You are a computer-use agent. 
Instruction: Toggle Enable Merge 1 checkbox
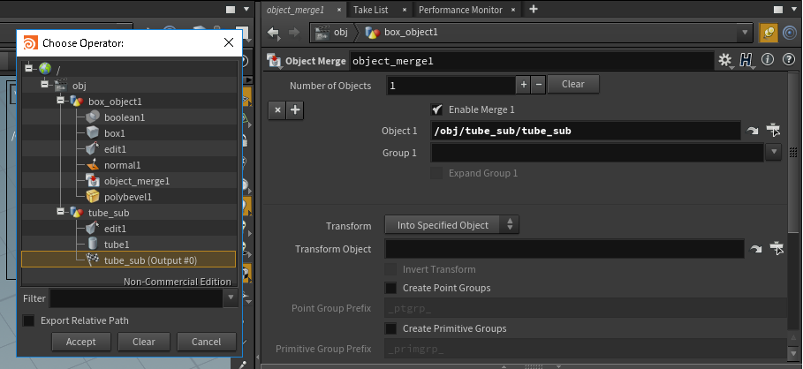click(x=436, y=109)
